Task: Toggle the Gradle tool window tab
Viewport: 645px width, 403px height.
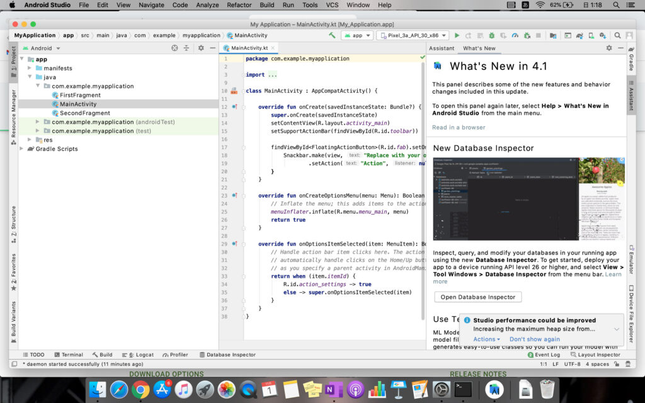Action: click(631, 59)
